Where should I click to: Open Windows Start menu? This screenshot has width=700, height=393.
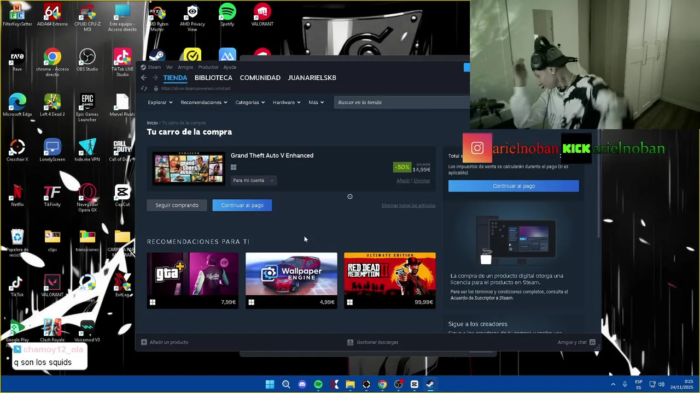click(x=270, y=384)
